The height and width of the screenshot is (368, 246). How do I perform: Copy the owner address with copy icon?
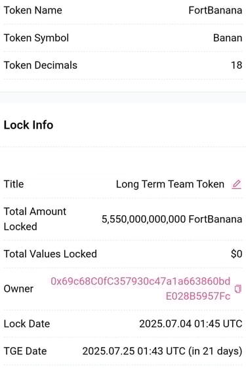pos(237,289)
